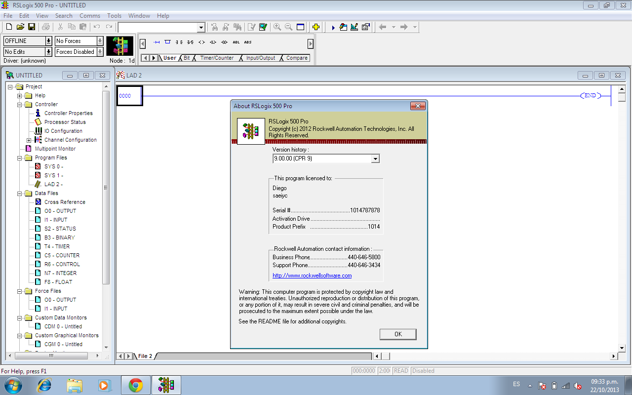Image resolution: width=632 pixels, height=395 pixels.
Task: Select rung 0000 in LAD 2
Action: pos(129,96)
